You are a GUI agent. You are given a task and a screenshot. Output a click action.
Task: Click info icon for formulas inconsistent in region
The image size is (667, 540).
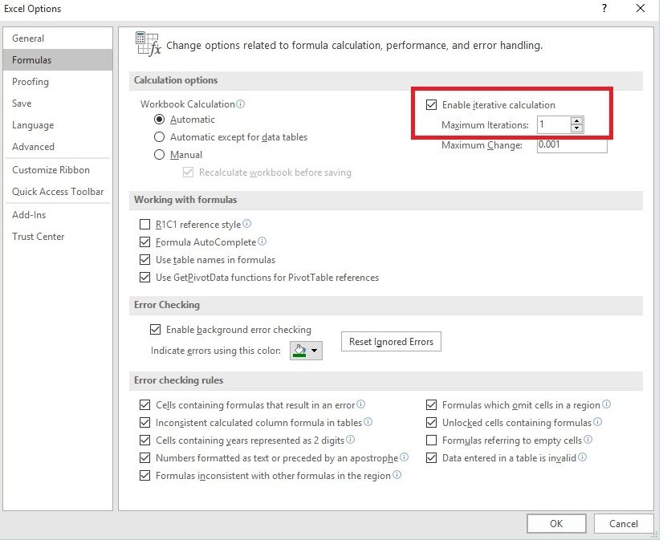(x=397, y=474)
